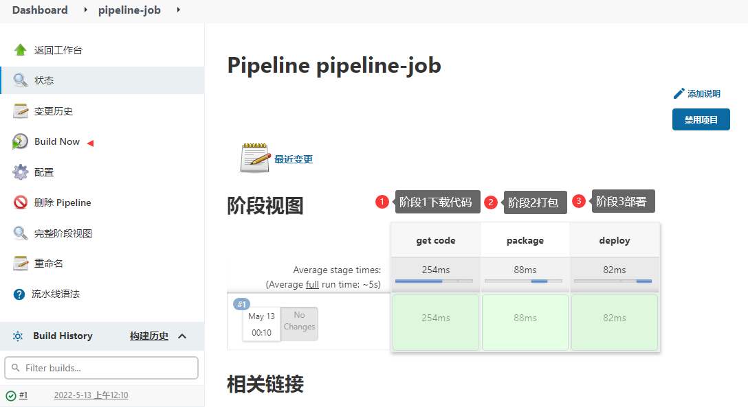Viewport: 748px width, 407px height.
Task: Click the deploy average time bar
Action: tap(613, 281)
